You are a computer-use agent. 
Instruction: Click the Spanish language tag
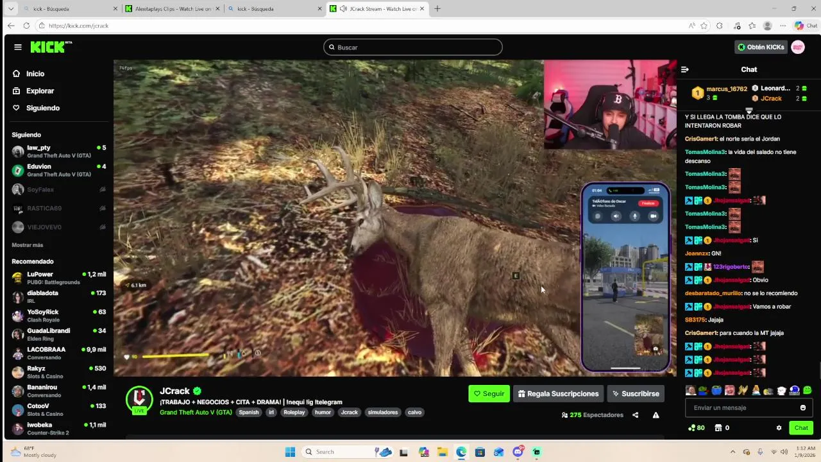(x=249, y=413)
